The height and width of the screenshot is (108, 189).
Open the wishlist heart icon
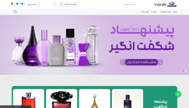coord(13,4)
